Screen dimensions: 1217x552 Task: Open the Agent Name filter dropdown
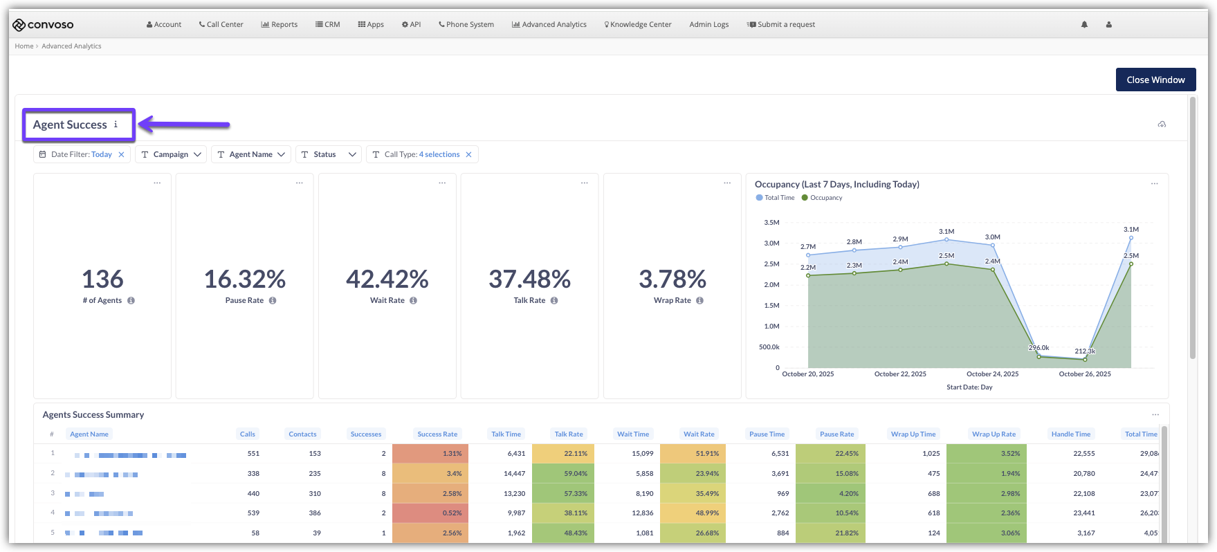coord(250,154)
